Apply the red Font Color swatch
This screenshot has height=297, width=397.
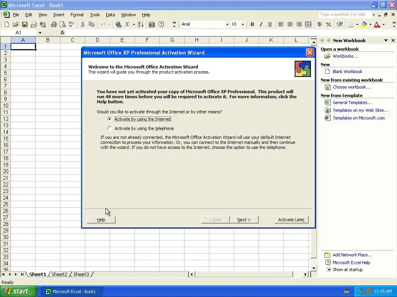pos(377,24)
